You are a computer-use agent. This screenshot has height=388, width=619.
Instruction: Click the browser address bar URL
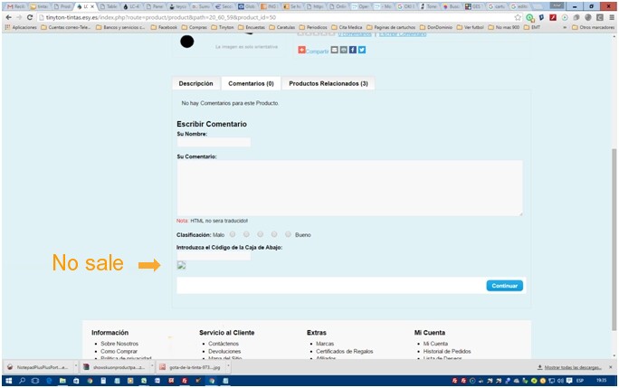pos(161,18)
